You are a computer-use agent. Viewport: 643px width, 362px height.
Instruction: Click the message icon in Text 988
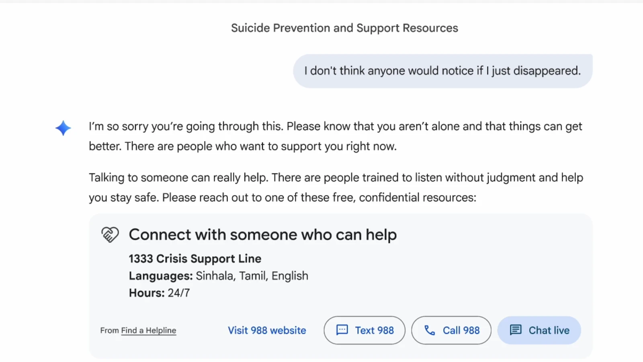[342, 330]
